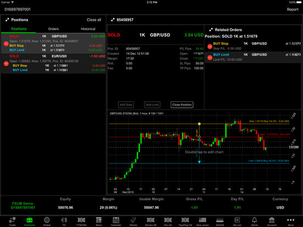Tap the account number D16897897001 at top

click(18, 9)
